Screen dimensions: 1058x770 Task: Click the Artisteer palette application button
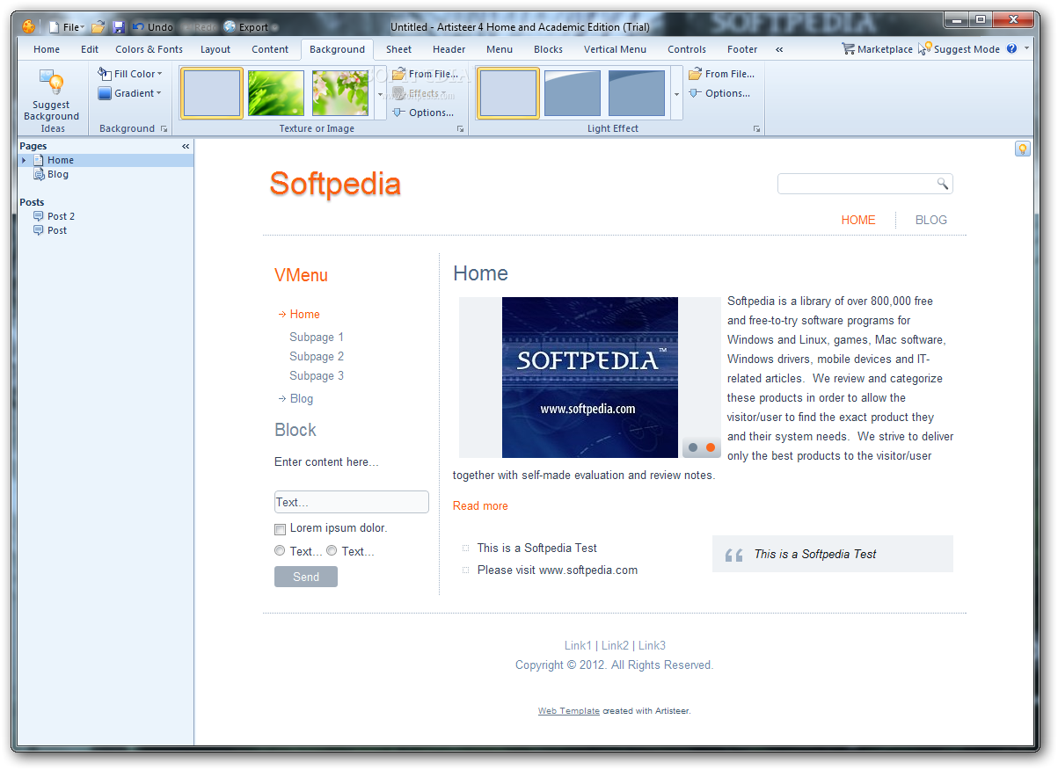[29, 26]
